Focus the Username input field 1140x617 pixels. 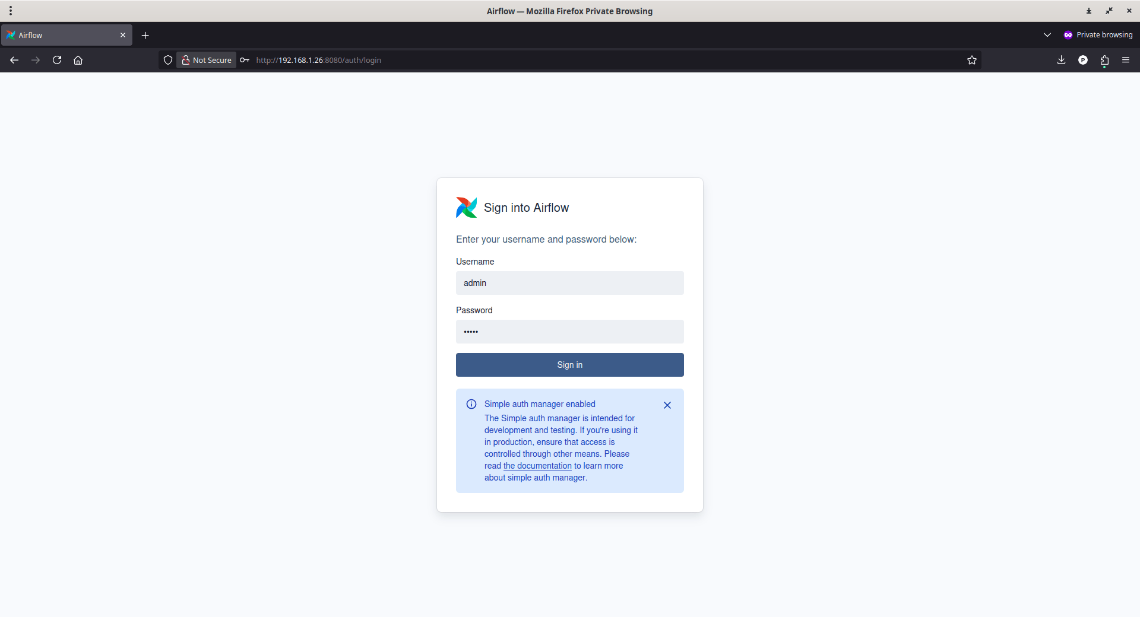tap(570, 283)
